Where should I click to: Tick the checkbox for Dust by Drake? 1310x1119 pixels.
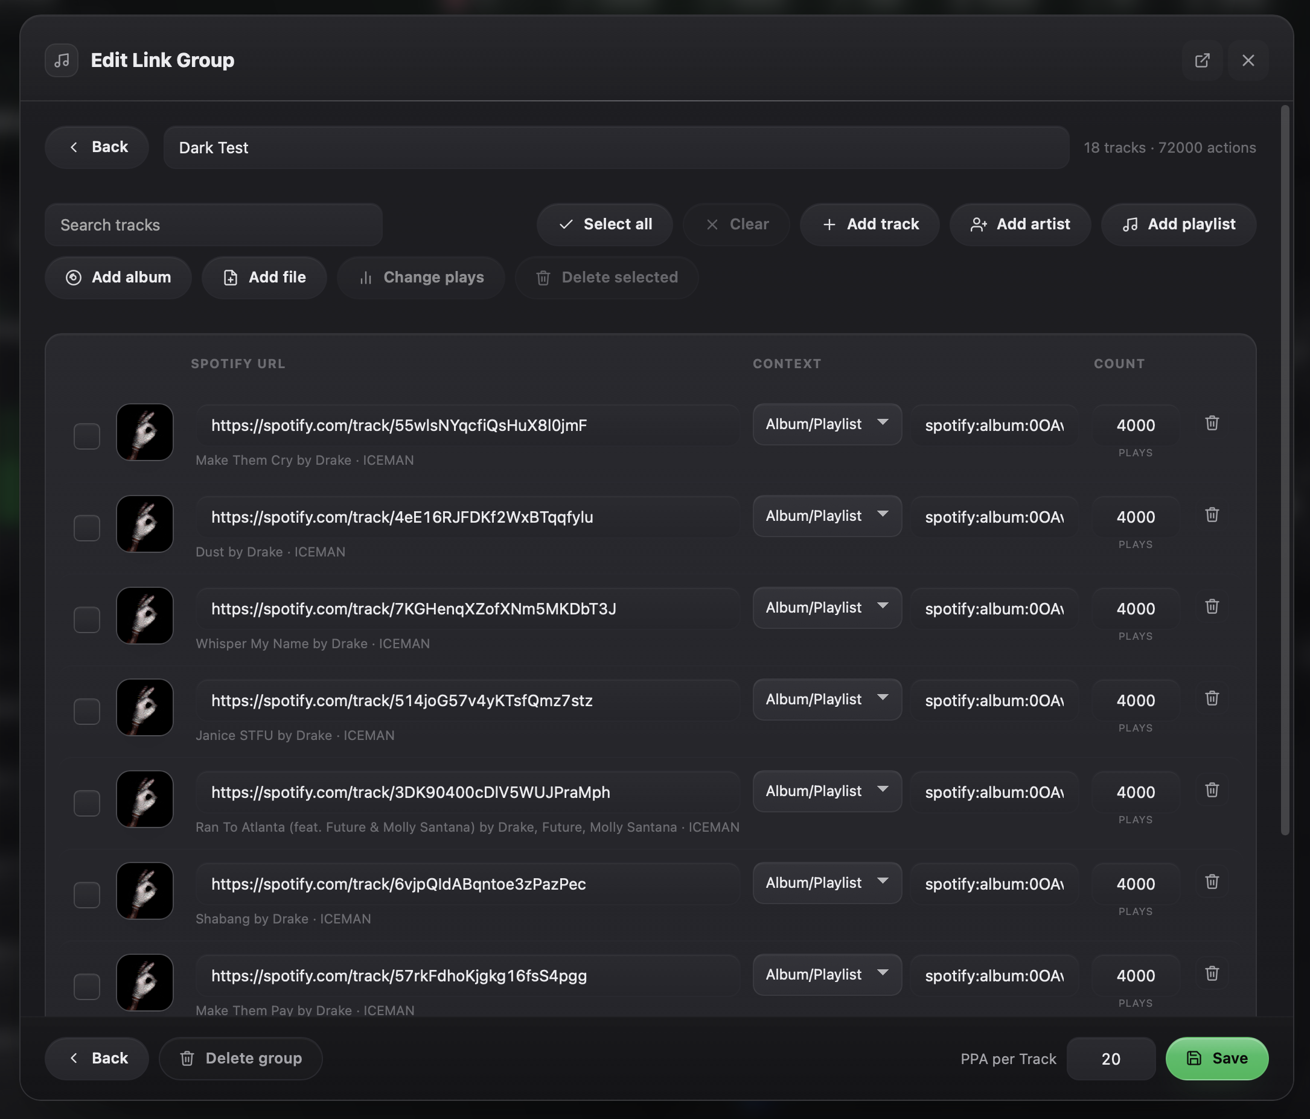point(86,528)
